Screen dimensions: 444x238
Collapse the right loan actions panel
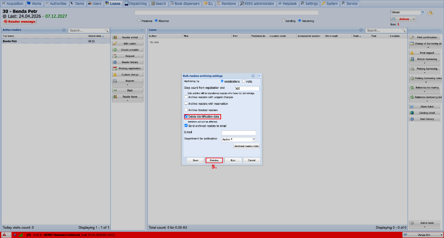440,30
